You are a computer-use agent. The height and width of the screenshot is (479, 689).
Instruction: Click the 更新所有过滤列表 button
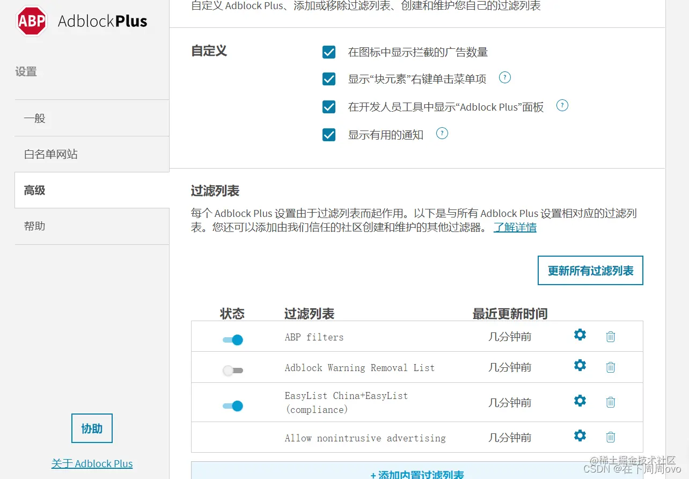click(x=590, y=271)
